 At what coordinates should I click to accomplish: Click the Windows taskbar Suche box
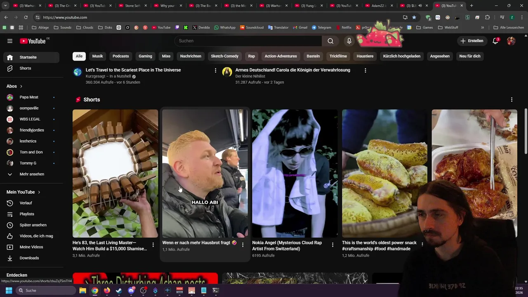click(x=46, y=290)
